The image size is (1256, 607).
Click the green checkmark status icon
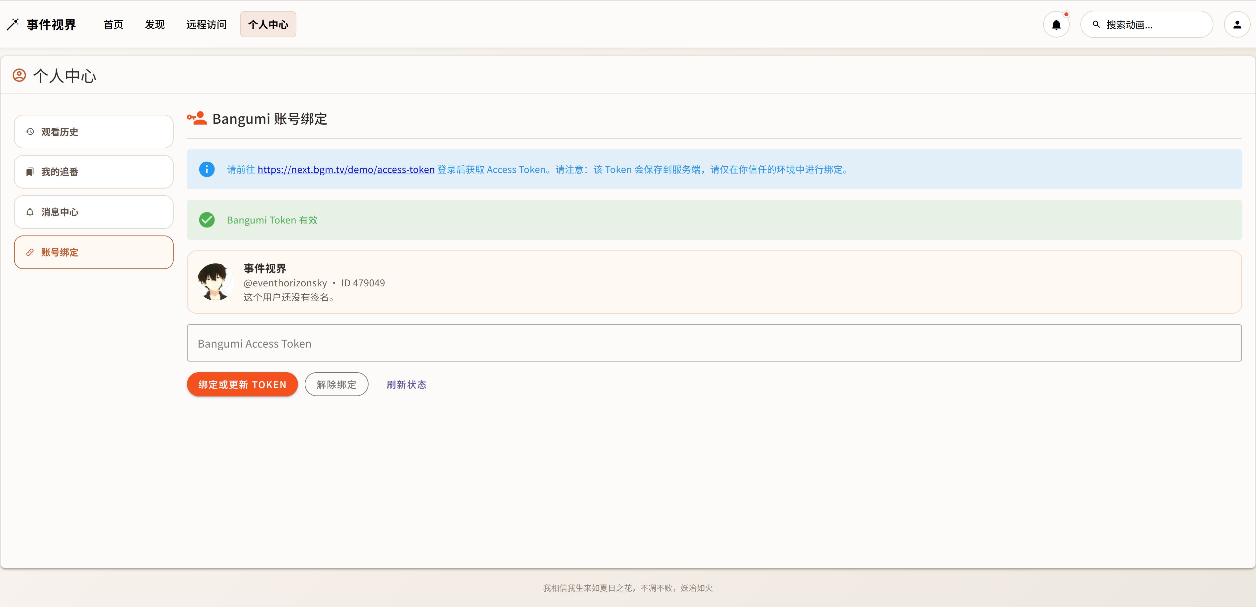click(x=207, y=220)
